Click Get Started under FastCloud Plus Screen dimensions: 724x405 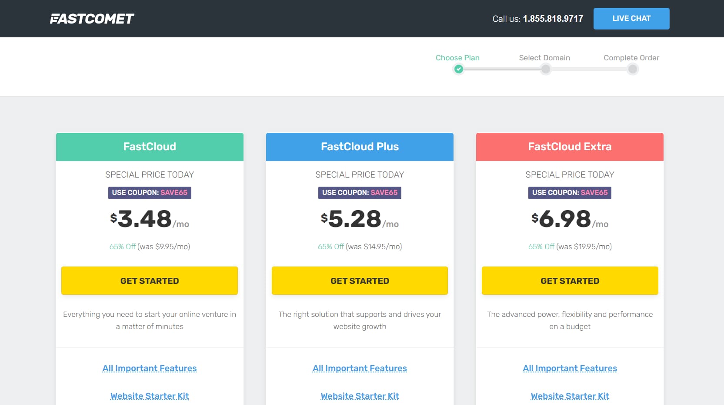[360, 281]
